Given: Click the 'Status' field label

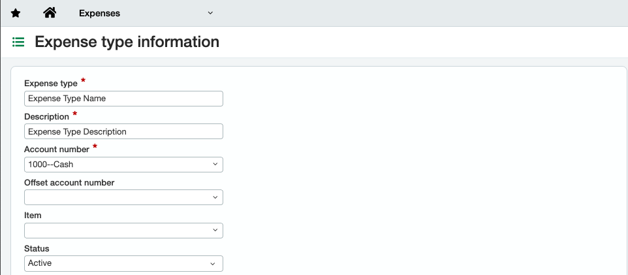Looking at the screenshot, I should (37, 248).
